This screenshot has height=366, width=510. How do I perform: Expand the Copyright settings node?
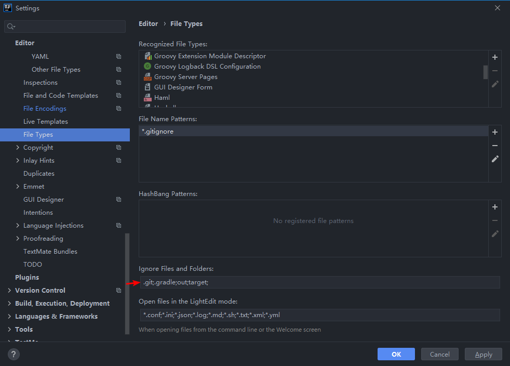18,148
